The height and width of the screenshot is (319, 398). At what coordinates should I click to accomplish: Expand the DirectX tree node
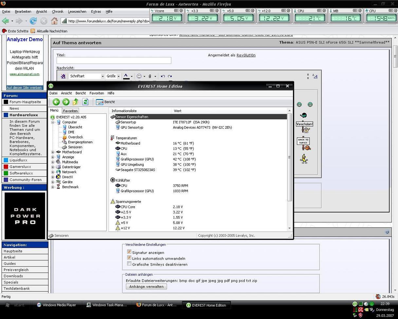click(53, 177)
